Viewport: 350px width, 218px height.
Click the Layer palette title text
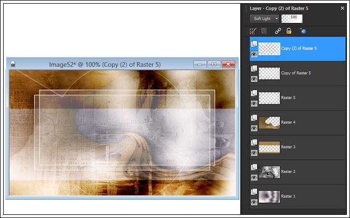[279, 8]
